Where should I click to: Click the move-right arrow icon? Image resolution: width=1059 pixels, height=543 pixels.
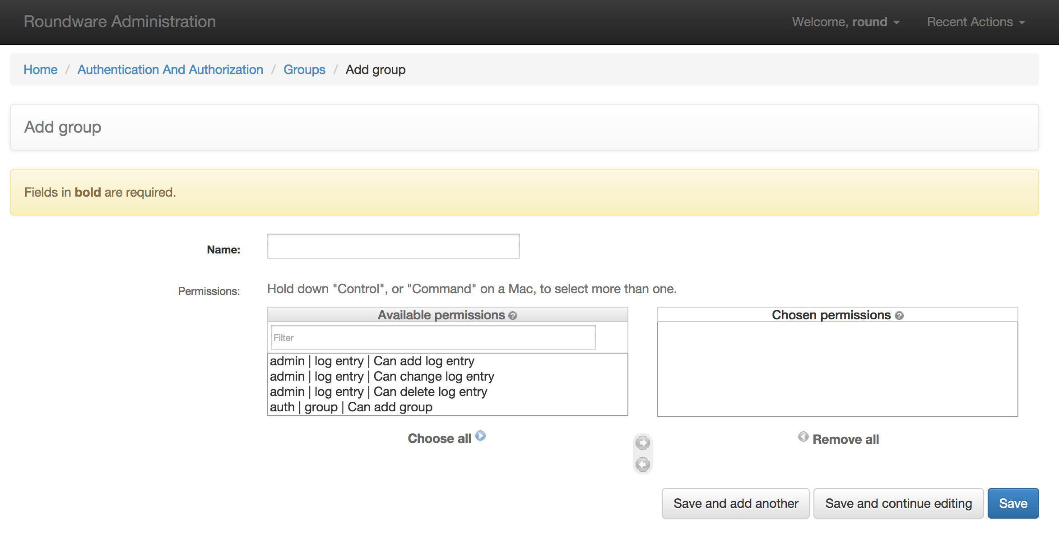tap(643, 441)
